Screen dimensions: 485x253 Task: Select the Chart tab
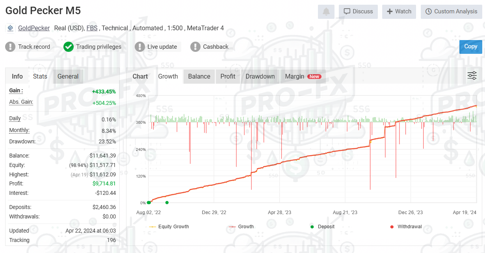(140, 77)
